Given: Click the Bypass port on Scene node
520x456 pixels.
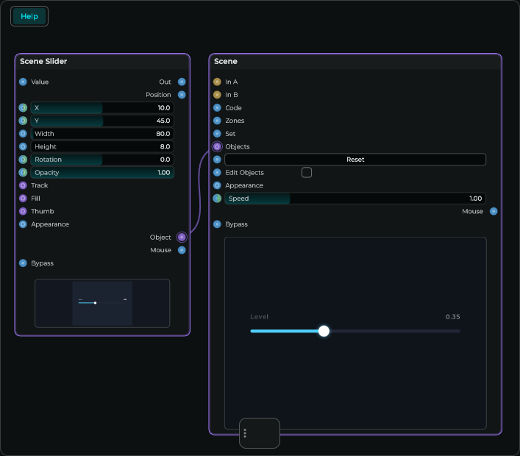Looking at the screenshot, I should click(217, 224).
